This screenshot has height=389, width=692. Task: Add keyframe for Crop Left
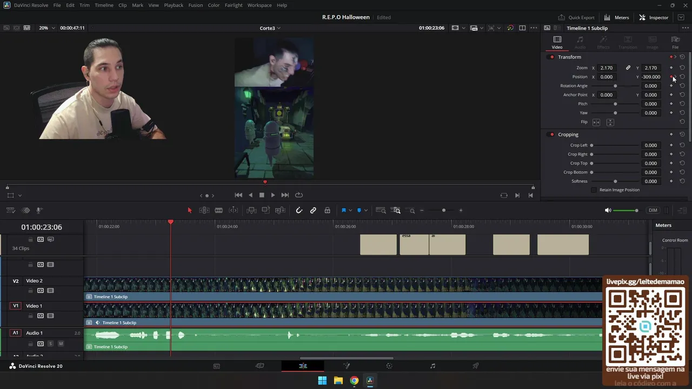[x=671, y=145]
